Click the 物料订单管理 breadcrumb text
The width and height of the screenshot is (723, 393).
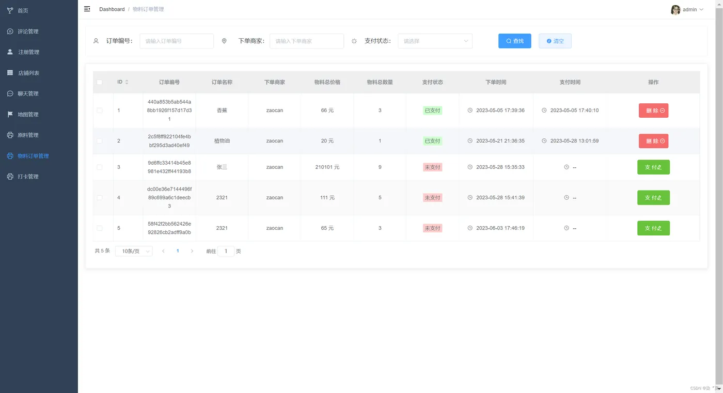point(148,9)
